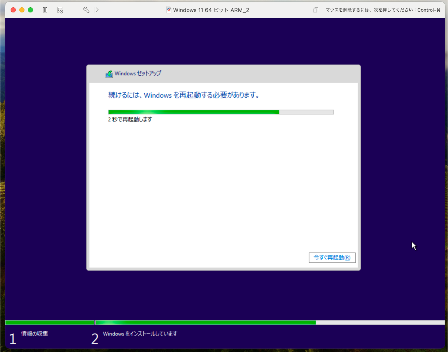Click the VM document icon beside the title
This screenshot has width=448, height=352.
(169, 10)
